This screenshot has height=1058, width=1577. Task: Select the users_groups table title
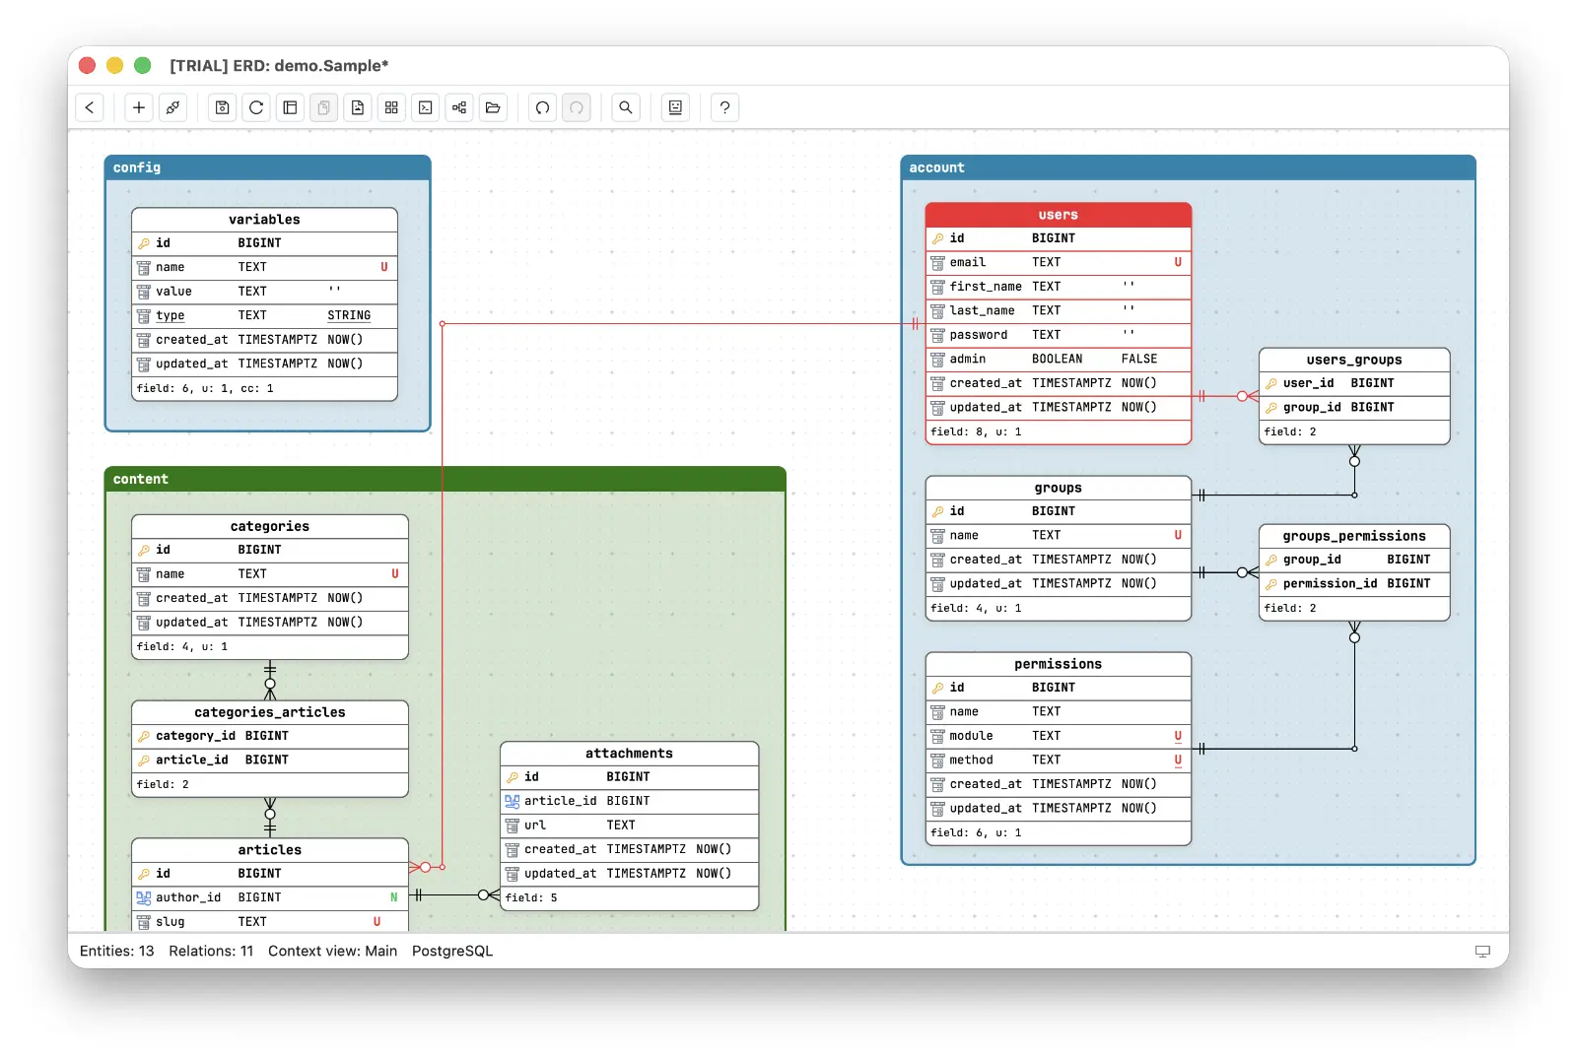1354,360
